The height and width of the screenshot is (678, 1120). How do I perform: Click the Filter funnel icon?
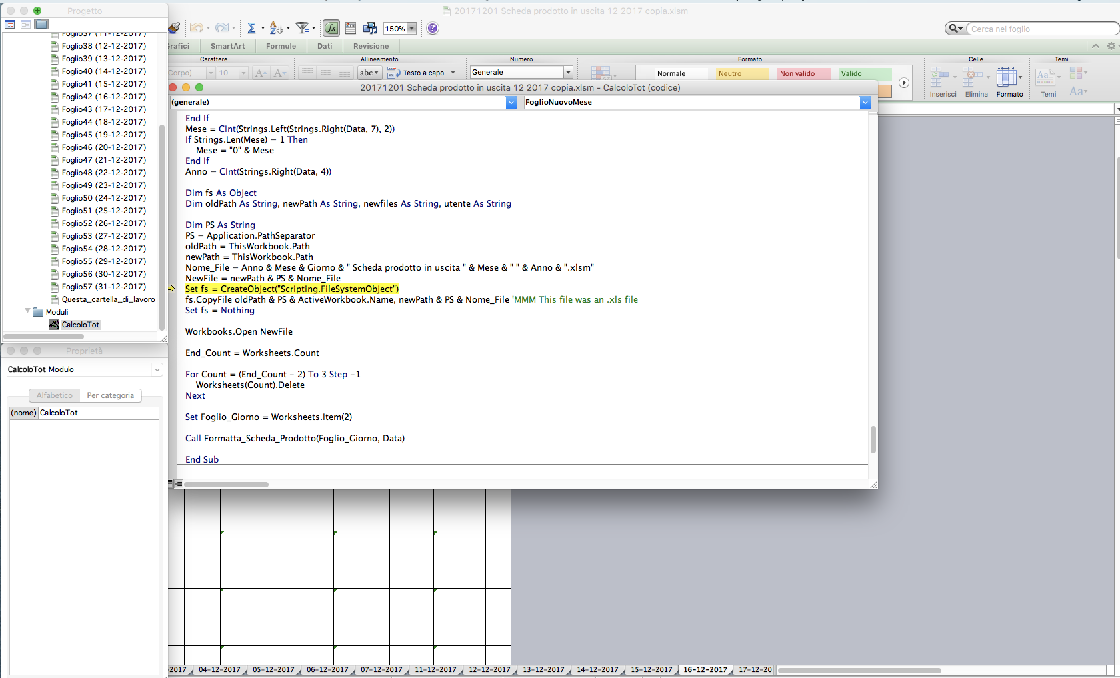pos(302,28)
